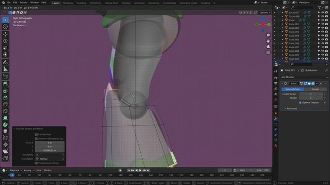Open the outliner filter dropdown
This screenshot has width=330, height=185.
click(x=320, y=8)
